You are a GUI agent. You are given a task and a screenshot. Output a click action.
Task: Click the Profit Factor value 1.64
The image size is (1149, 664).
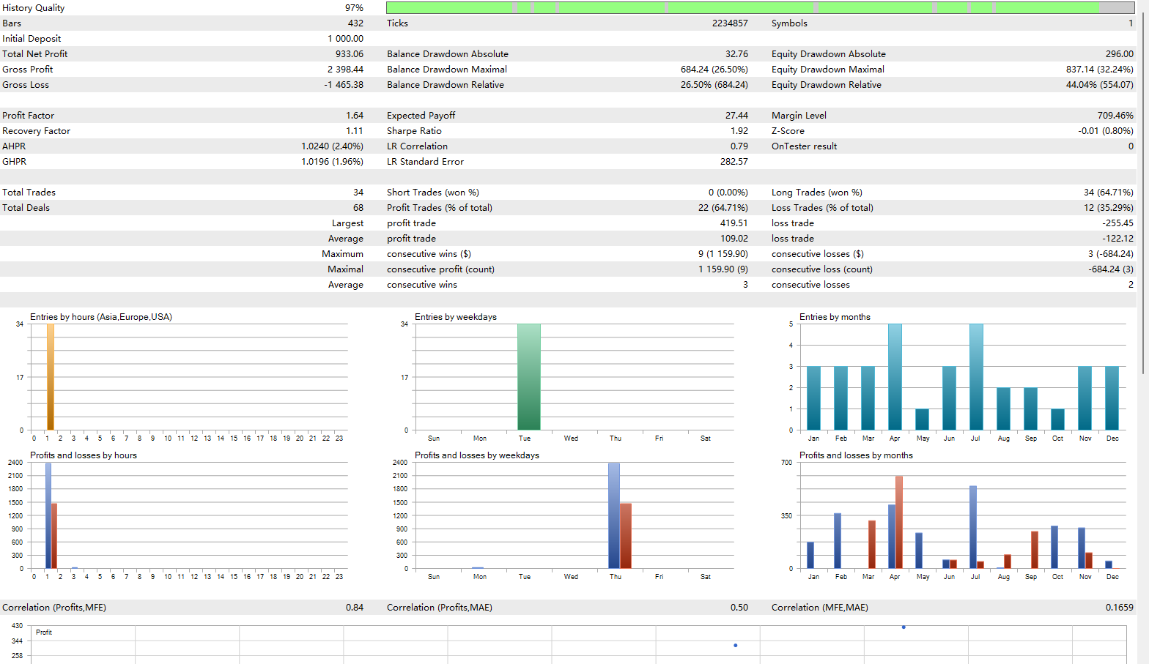(x=355, y=115)
